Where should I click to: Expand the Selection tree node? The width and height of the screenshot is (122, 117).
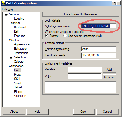11,57
